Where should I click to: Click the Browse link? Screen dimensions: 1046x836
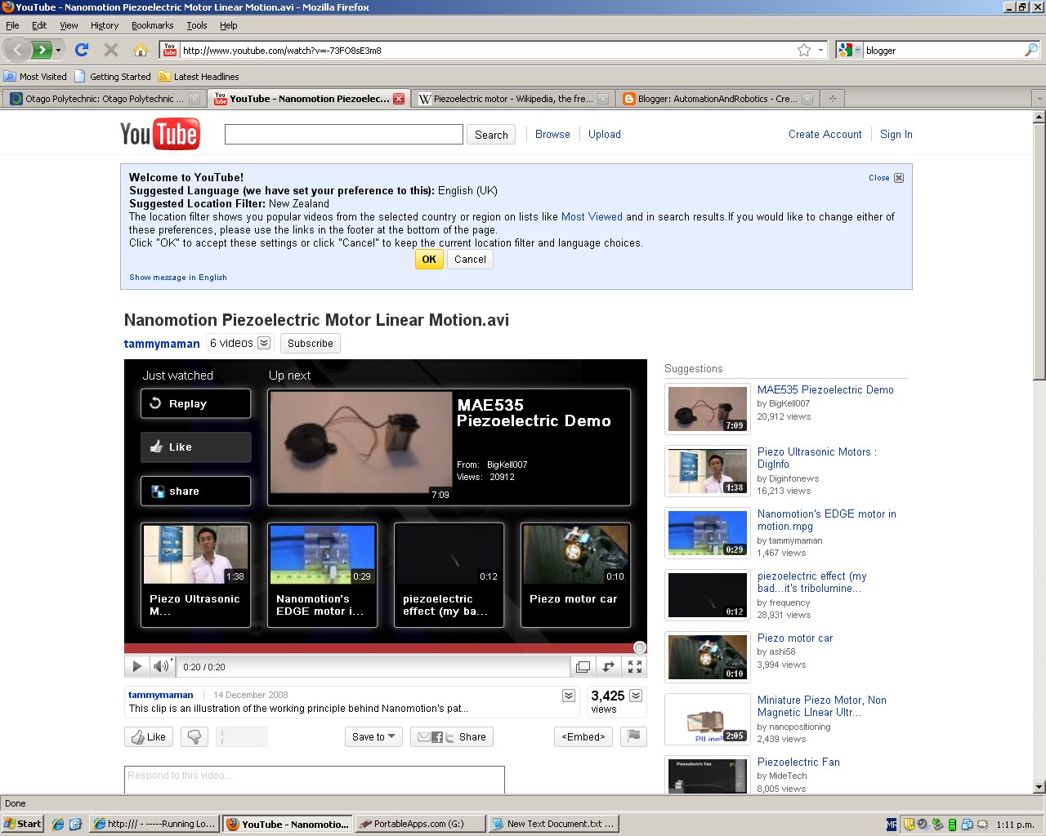tap(552, 134)
